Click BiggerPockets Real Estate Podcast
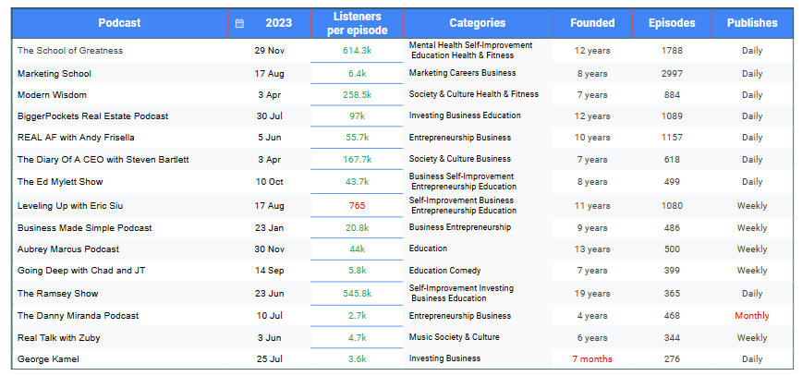This screenshot has width=802, height=376. 93,116
